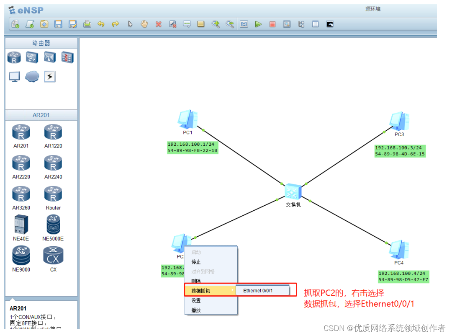The height and width of the screenshot is (336, 452).
Task: Select the pointer cursor tool
Action: coord(130,24)
